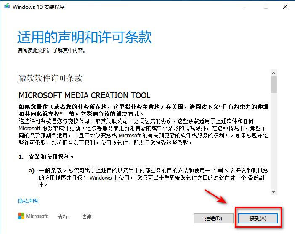Click the subtitle 请阅读此文档，了解其中内容

click(51, 51)
